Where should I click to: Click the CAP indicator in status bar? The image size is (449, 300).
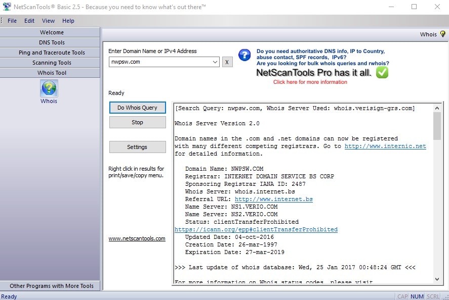click(402, 296)
